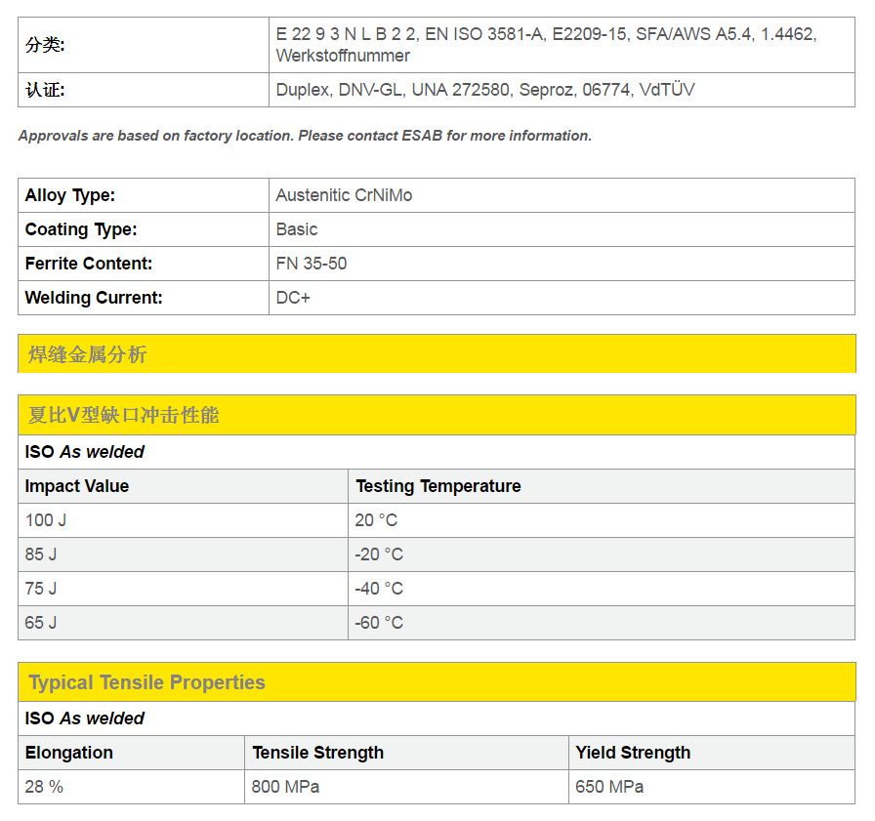
Task: Click the approvals list starting with Duplex, DNV-GL
Action: point(485,90)
